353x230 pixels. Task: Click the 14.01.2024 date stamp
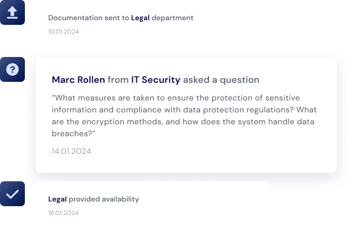(72, 151)
